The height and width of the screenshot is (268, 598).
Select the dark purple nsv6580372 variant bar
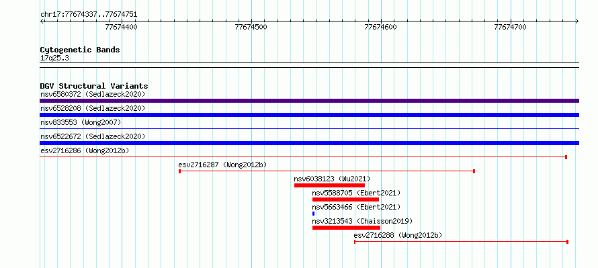309,101
